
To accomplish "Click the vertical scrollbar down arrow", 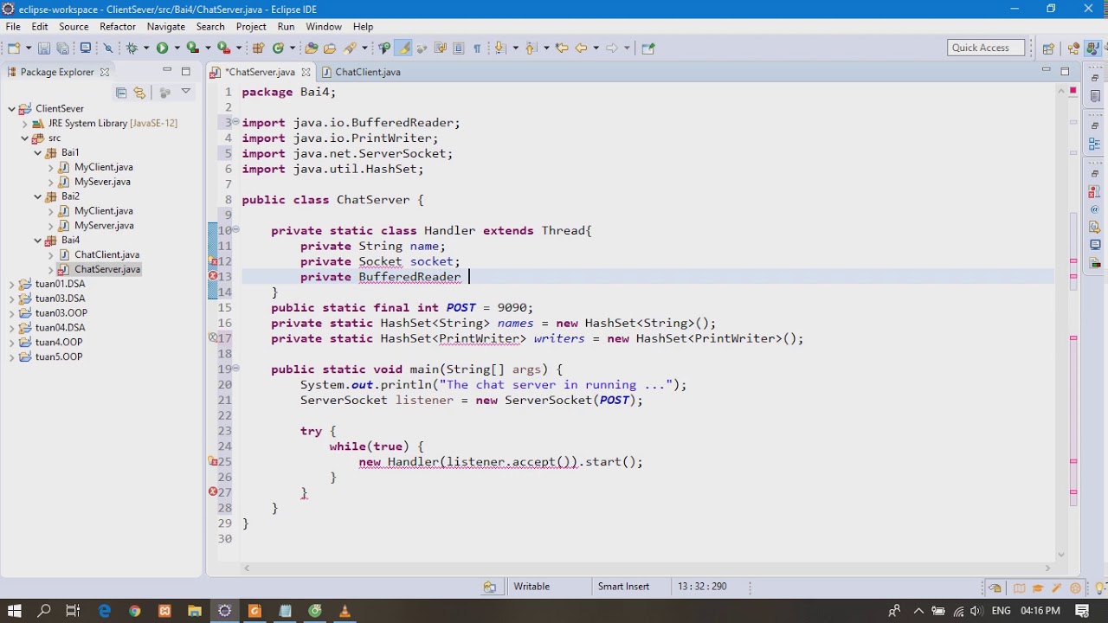I will [x=1060, y=555].
